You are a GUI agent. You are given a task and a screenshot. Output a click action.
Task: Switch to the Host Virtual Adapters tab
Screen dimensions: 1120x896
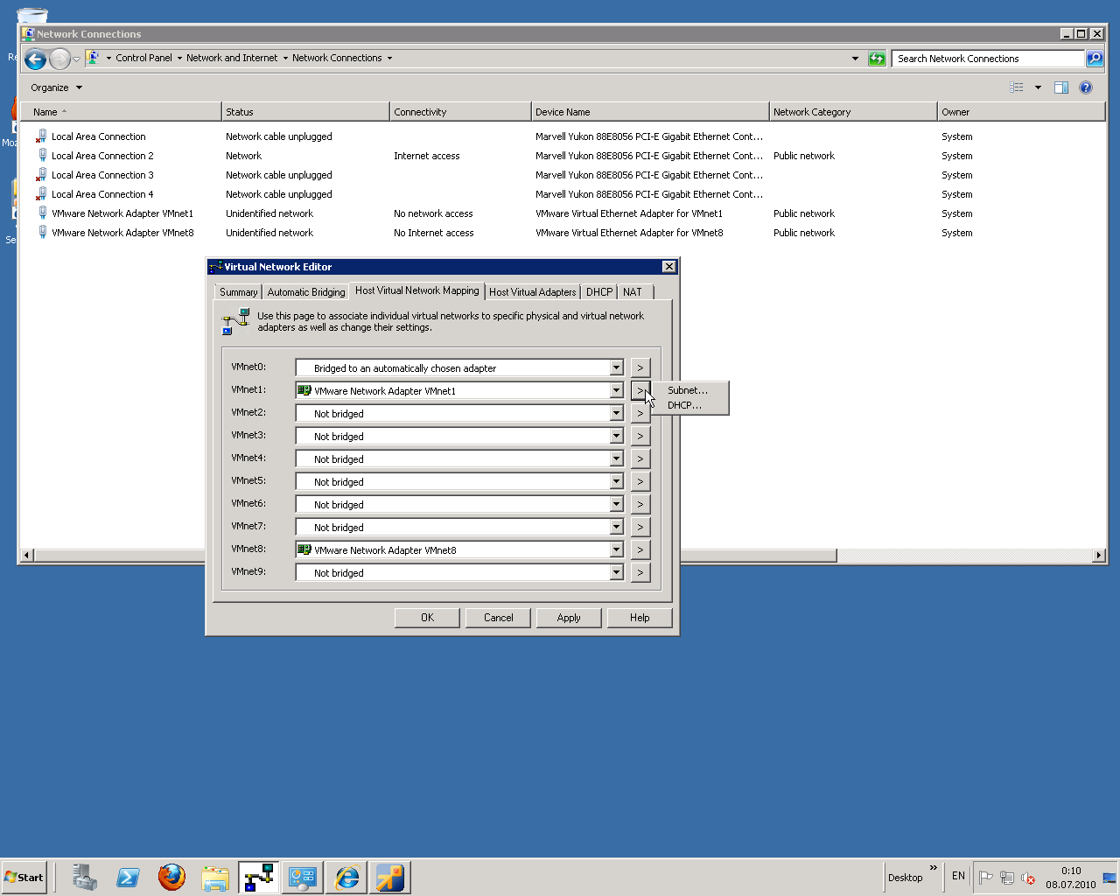[x=533, y=292]
